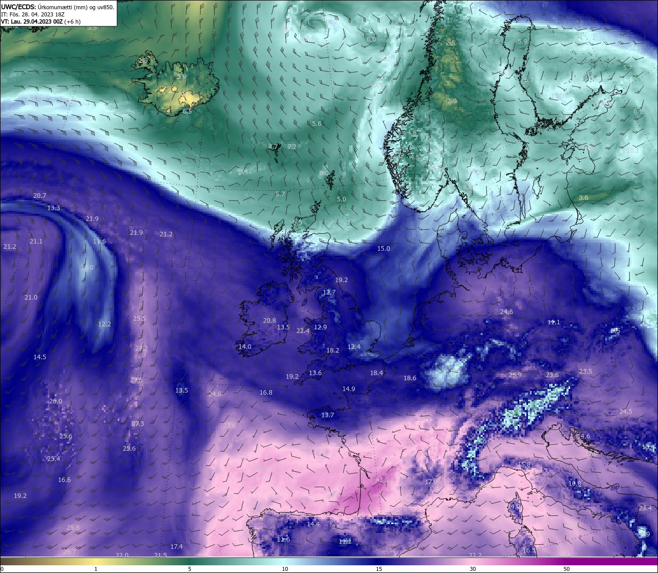Select the 7.2 value label
The height and width of the screenshot is (573, 658).
pos(291,146)
